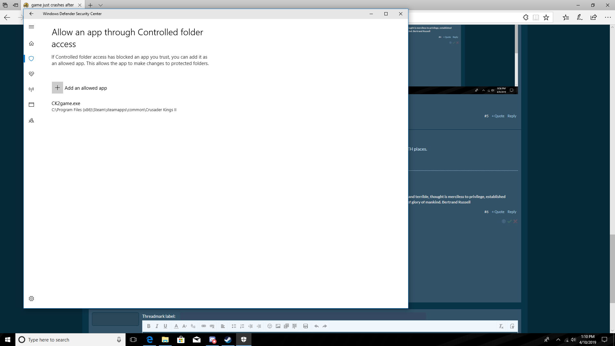
Task: Open the Defender hamburger navigation menu
Action: click(31, 27)
